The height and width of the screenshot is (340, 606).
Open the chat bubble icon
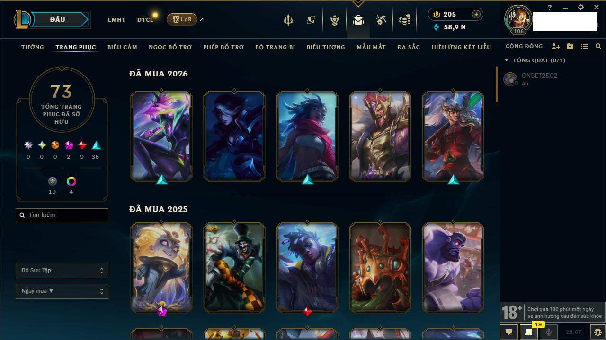pyautogui.click(x=509, y=332)
